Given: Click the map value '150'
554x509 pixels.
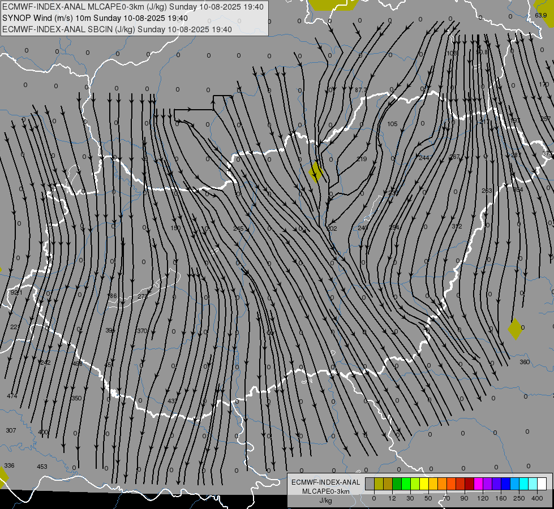Looking at the screenshot, I should tap(175, 228).
